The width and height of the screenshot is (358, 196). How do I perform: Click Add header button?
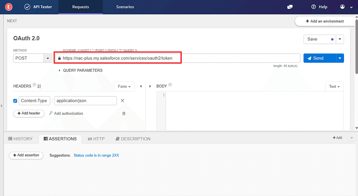(29, 113)
